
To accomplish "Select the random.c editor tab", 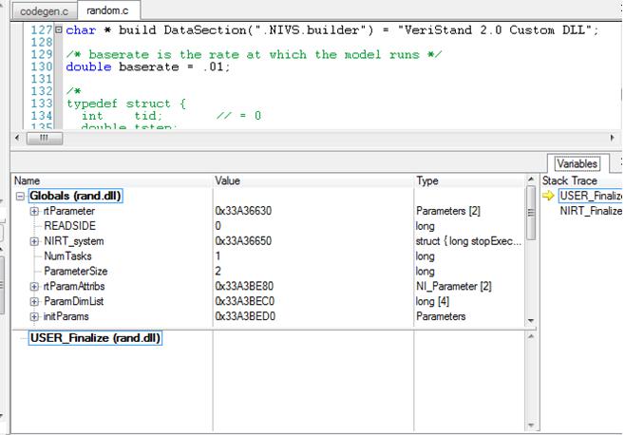I will click(x=105, y=10).
